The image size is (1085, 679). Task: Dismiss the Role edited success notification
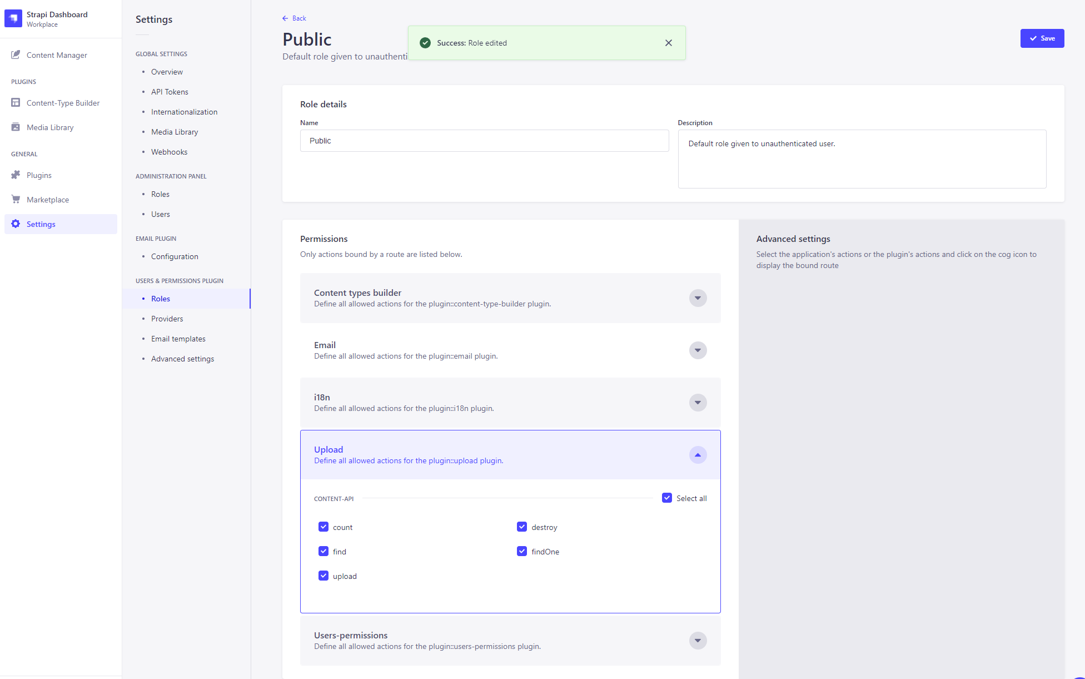tap(669, 42)
